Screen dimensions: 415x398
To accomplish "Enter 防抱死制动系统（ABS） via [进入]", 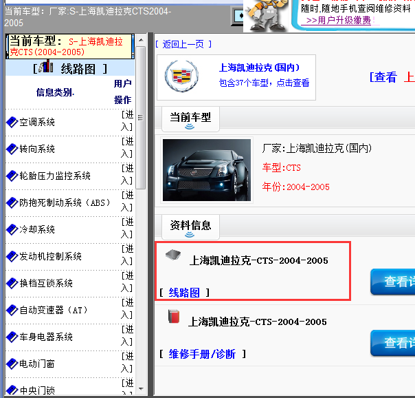I will point(127,201).
